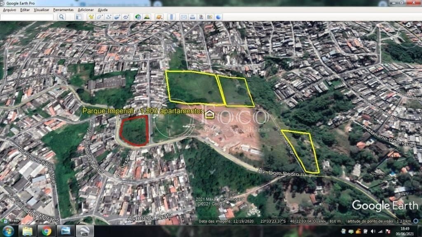The height and width of the screenshot is (237, 422).
Task: Click the R. Mariano Rodrigues street label
Action: coord(389,136)
